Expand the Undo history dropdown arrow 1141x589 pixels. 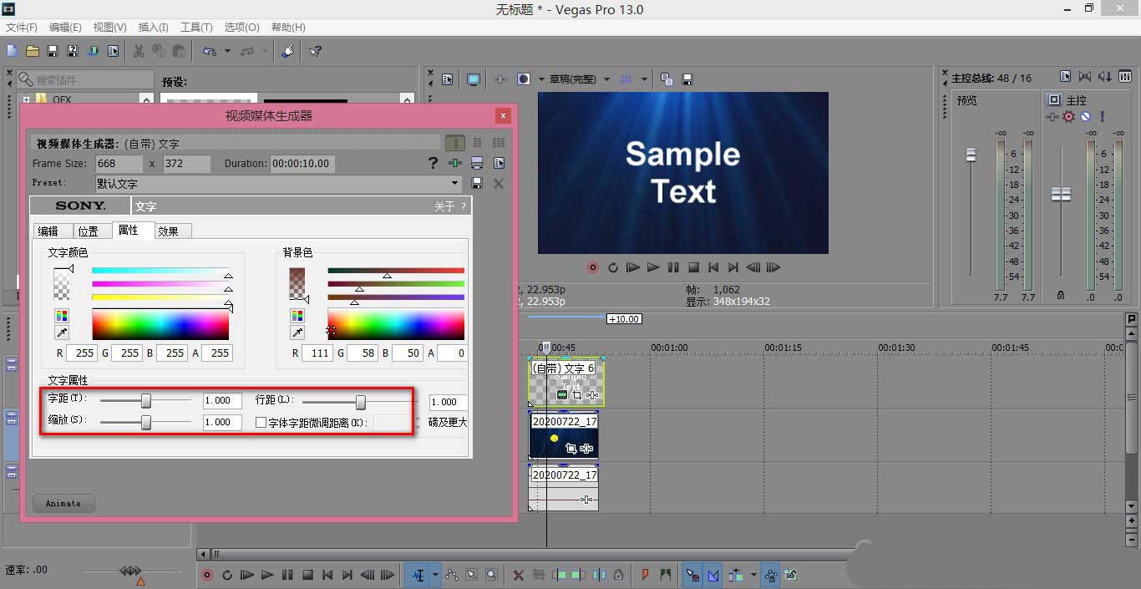227,51
